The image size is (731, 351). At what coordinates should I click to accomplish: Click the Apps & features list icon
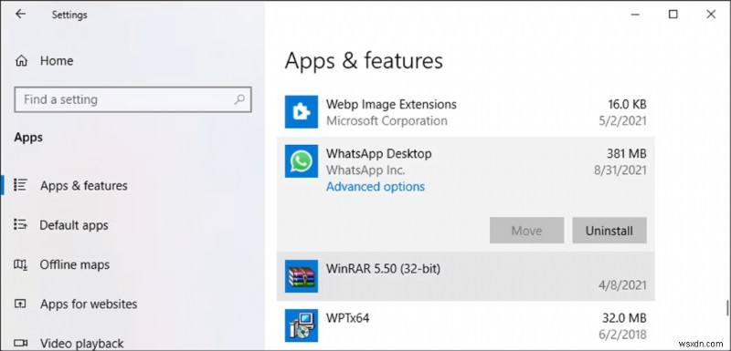(x=20, y=185)
